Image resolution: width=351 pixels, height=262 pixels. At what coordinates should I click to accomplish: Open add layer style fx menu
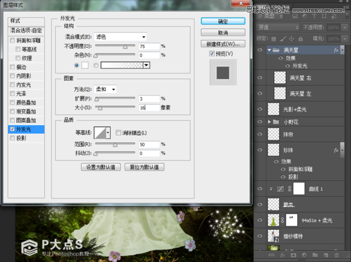tap(283, 255)
